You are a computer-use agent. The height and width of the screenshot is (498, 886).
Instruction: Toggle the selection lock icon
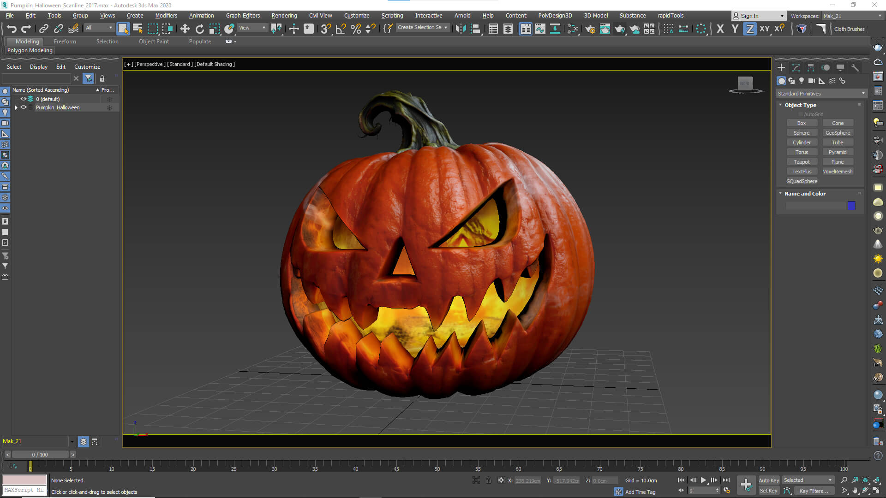coord(489,480)
